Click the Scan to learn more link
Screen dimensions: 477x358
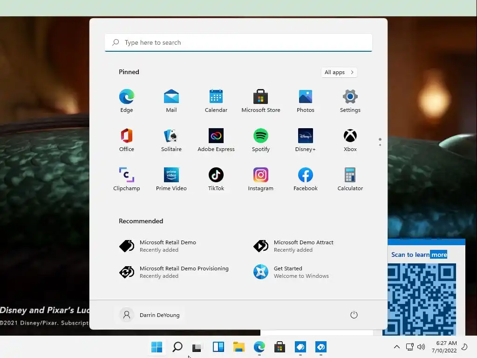(x=419, y=255)
